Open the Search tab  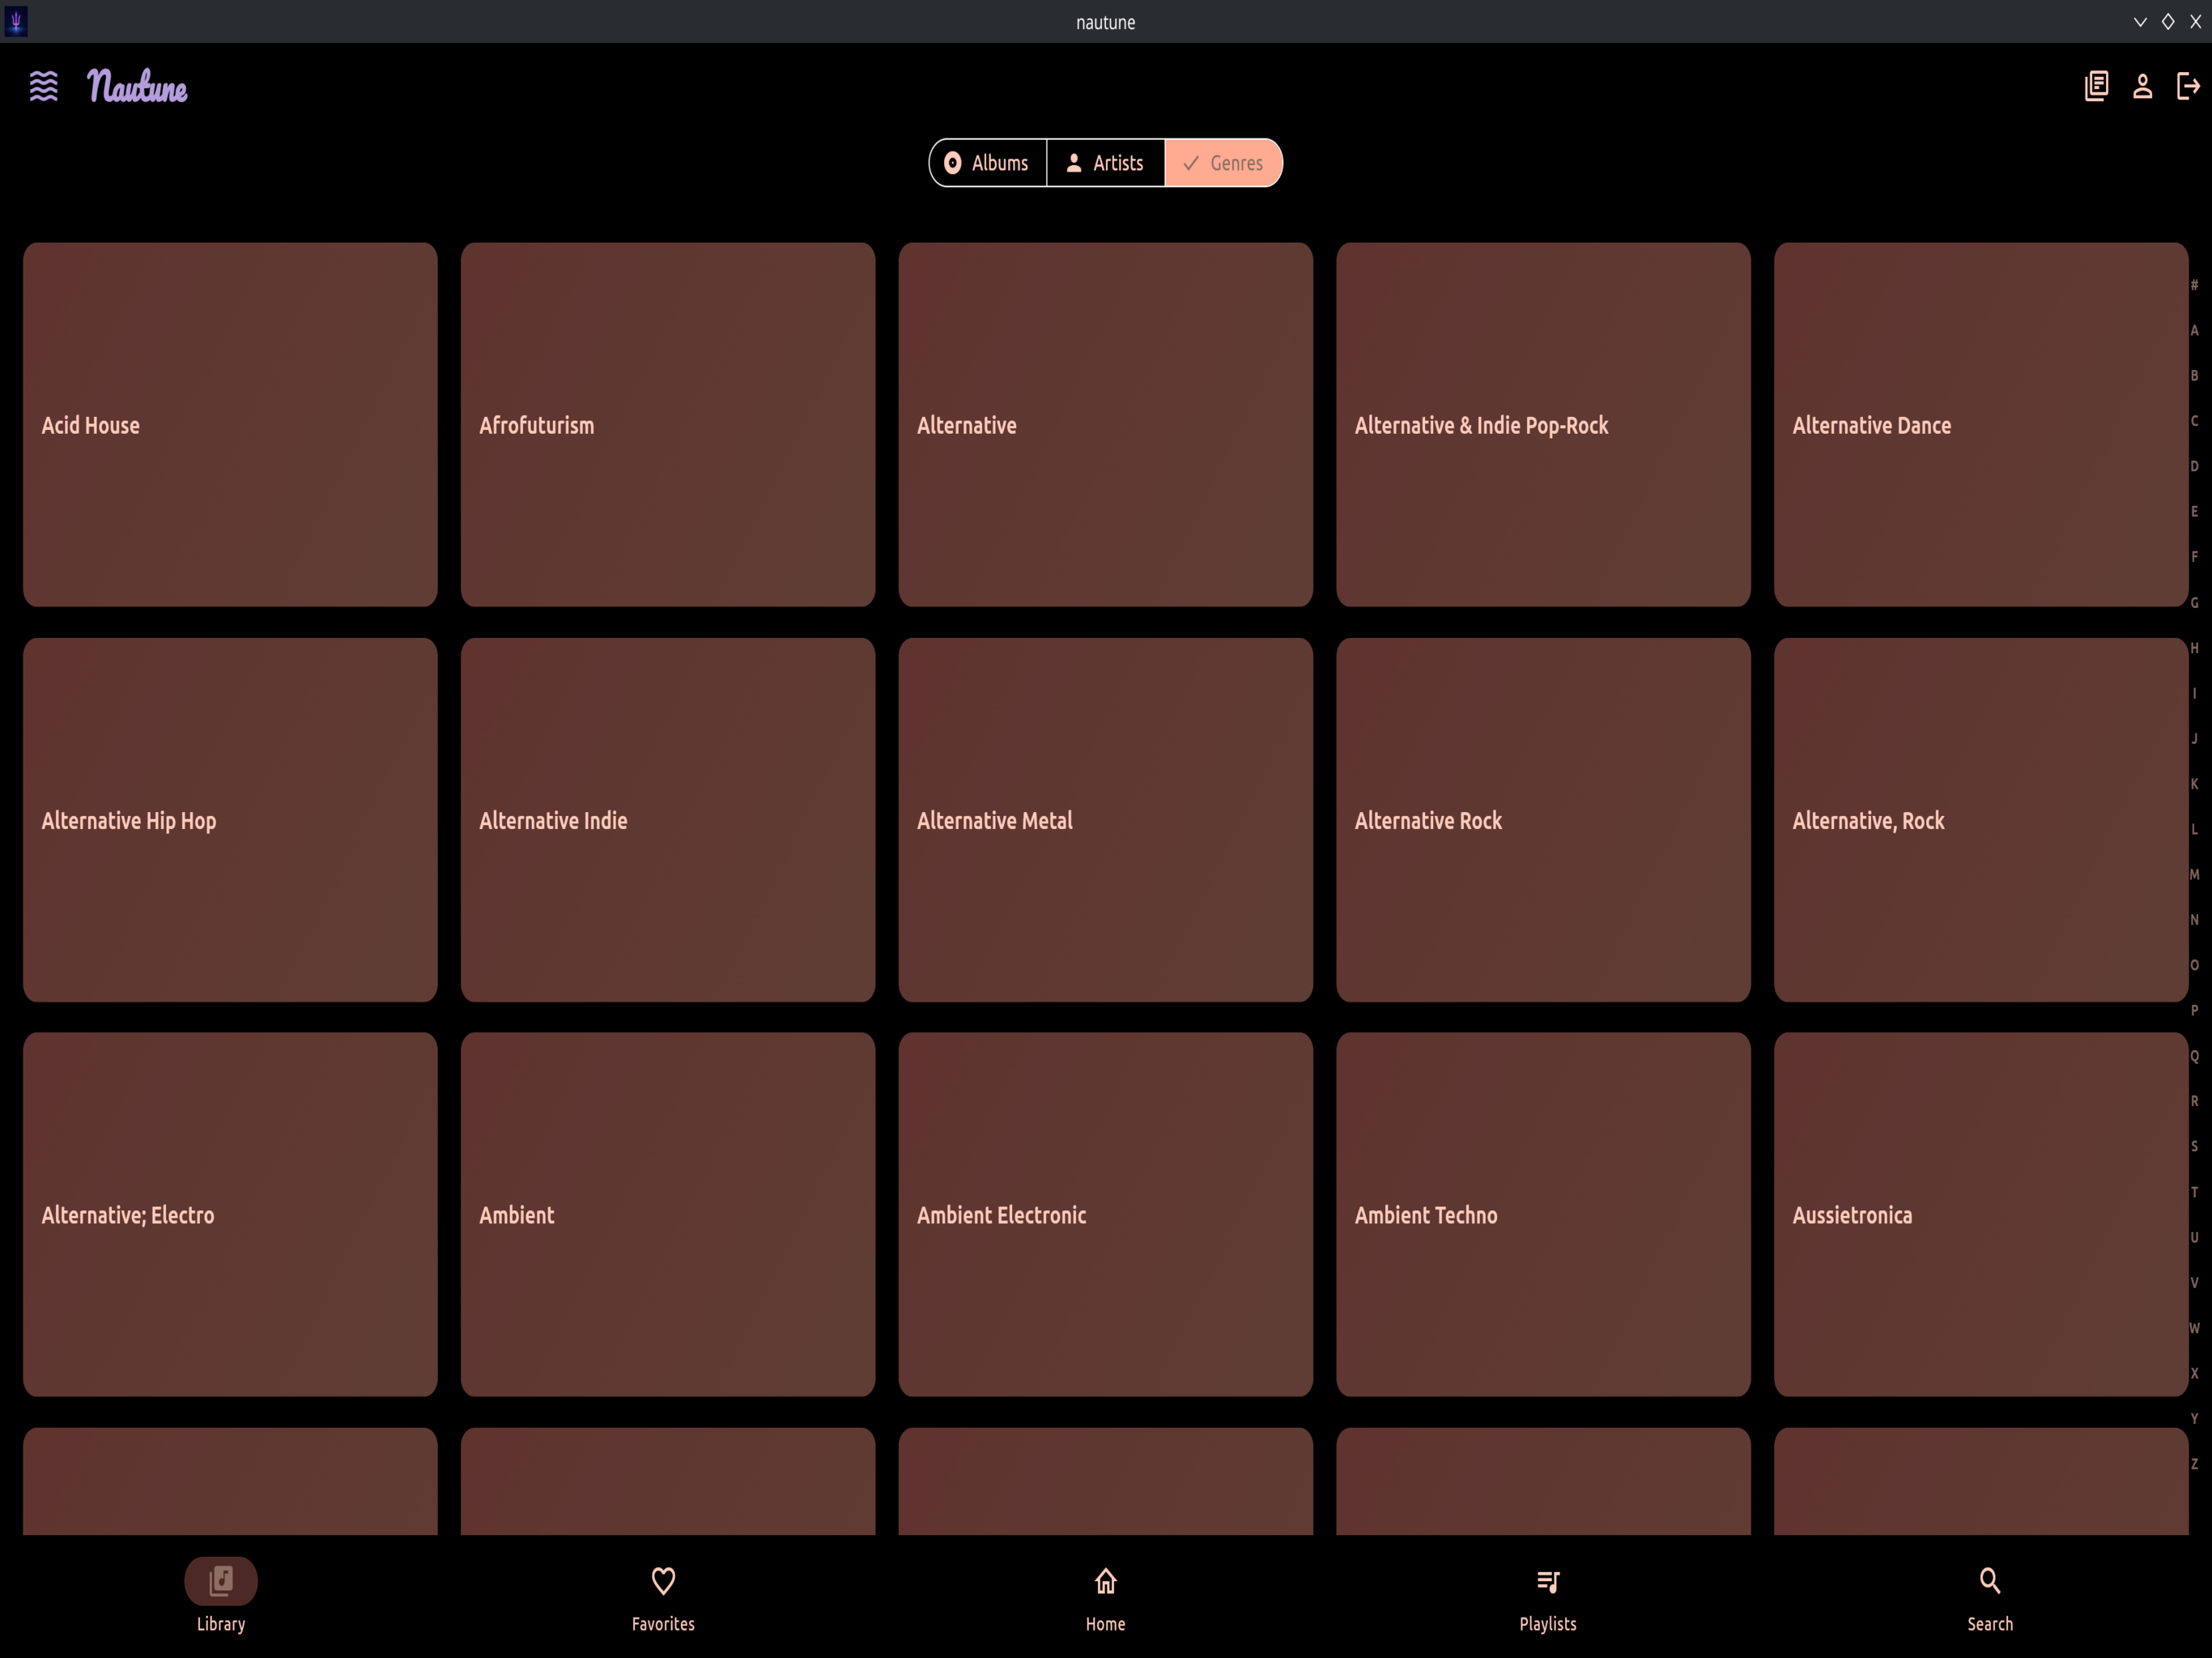(x=1990, y=1595)
